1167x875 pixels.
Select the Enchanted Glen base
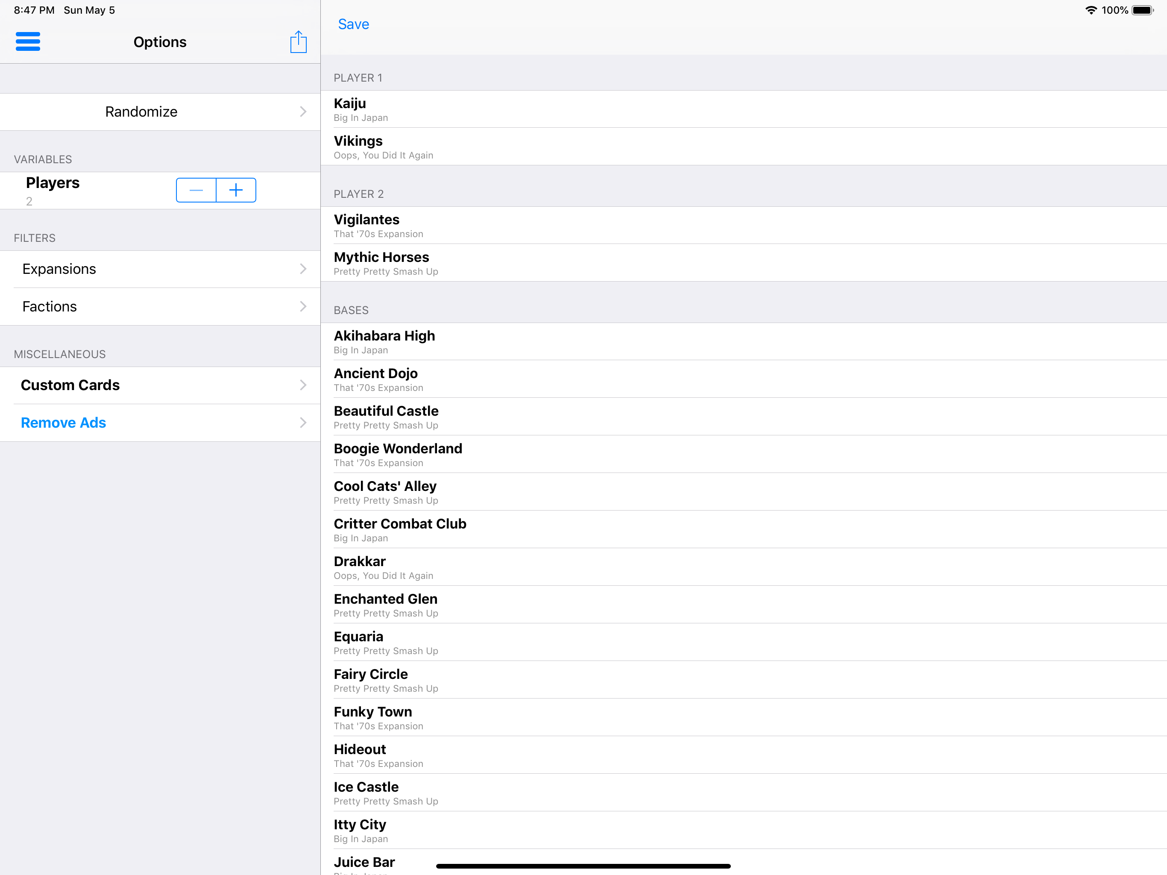tap(744, 604)
